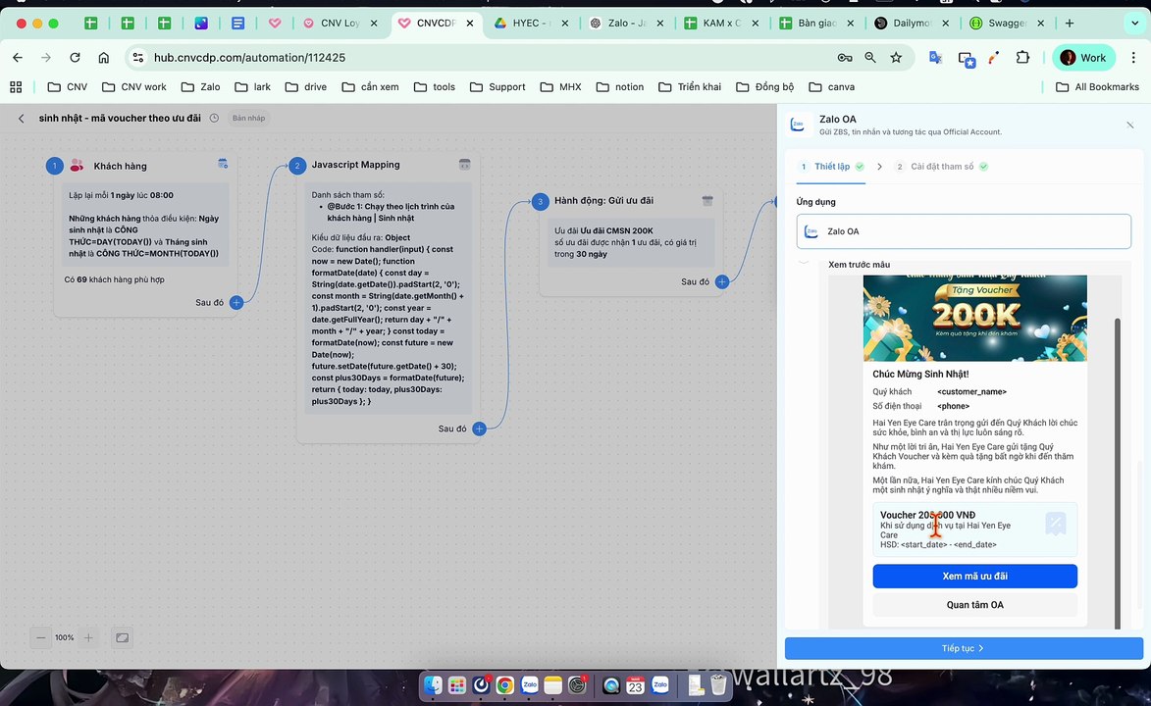Open Chrome extensions puzzle icon
This screenshot has width=1151, height=706.
[x=1022, y=57]
